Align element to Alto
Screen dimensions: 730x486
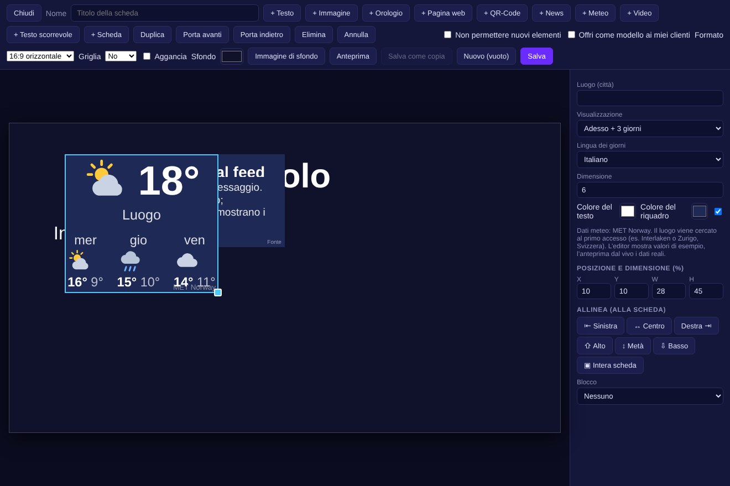(x=595, y=346)
